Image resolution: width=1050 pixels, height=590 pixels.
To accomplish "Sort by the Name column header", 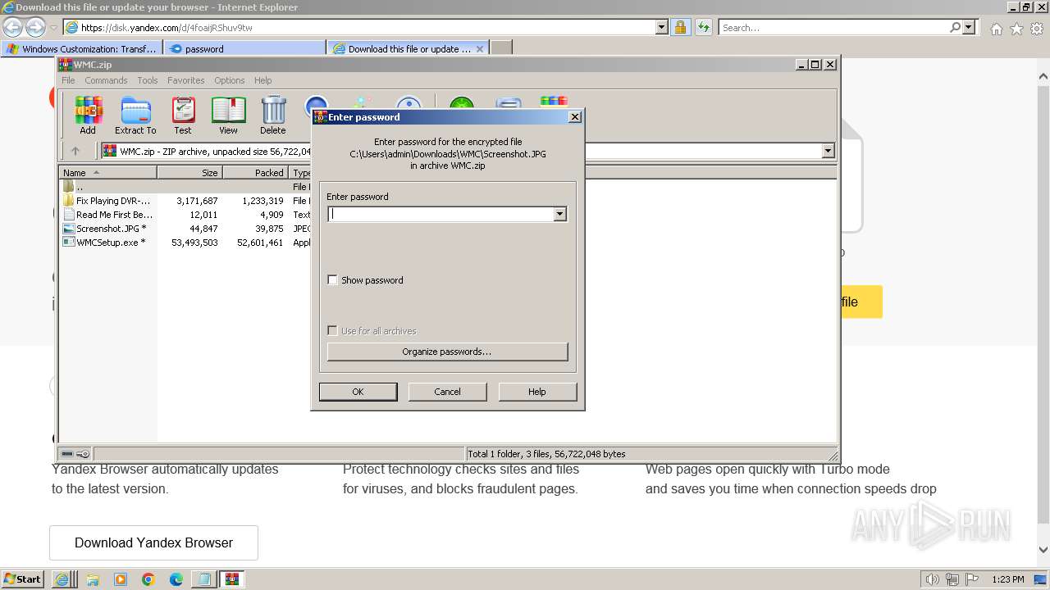I will 107,173.
